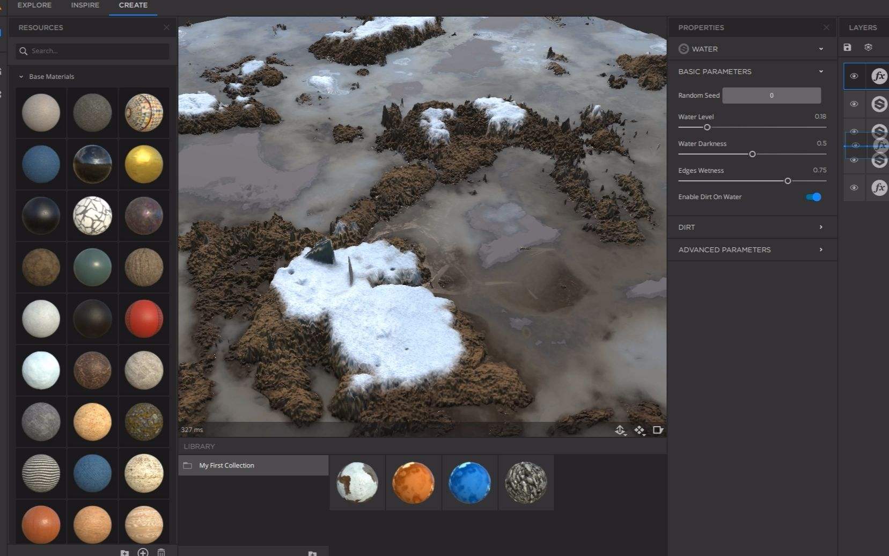
Task: Click the new folder icon under Resources
Action: click(x=124, y=552)
